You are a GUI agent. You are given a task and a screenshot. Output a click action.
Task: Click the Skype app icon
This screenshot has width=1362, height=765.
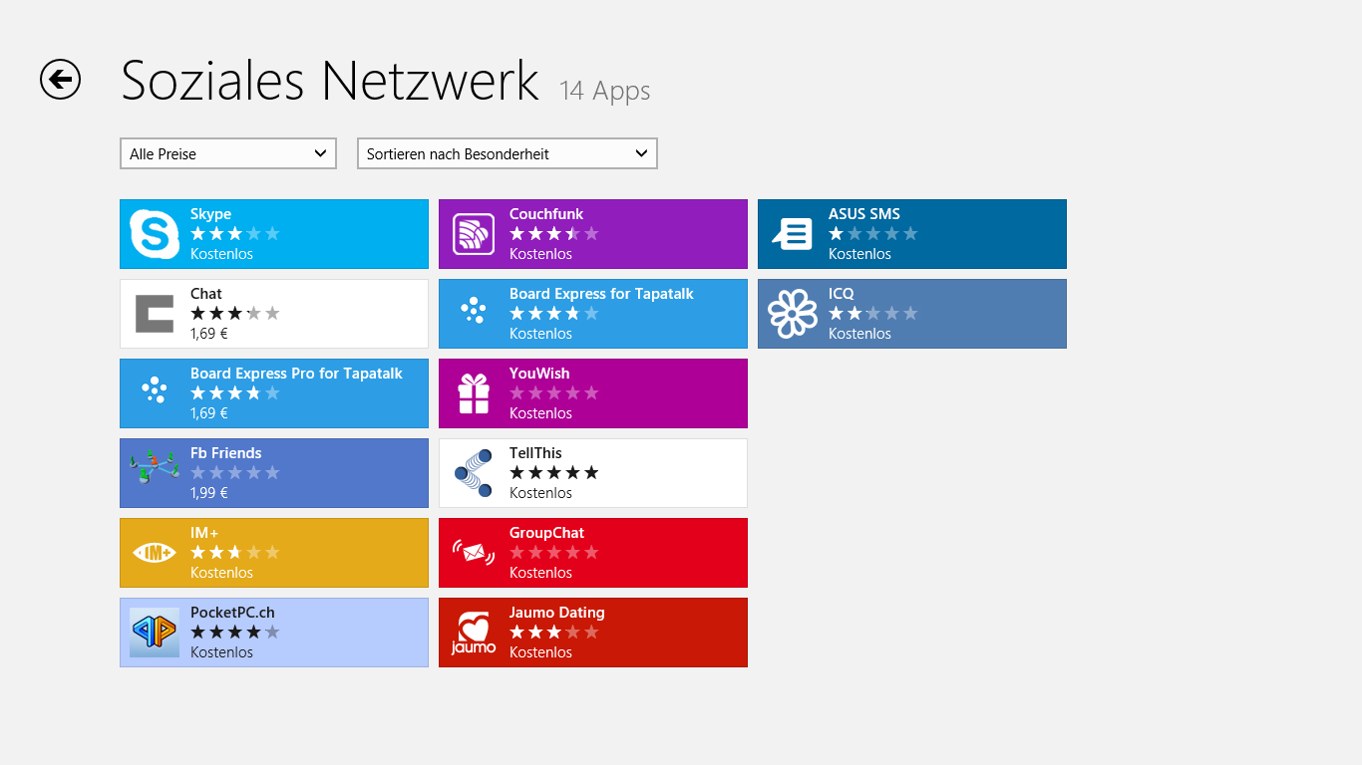pos(155,234)
